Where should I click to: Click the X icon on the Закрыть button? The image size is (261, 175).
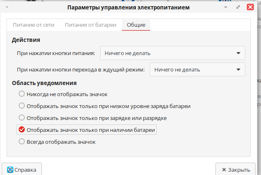click(224, 170)
